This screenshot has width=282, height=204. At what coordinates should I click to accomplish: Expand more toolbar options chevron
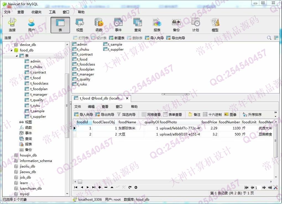click(x=276, y=113)
